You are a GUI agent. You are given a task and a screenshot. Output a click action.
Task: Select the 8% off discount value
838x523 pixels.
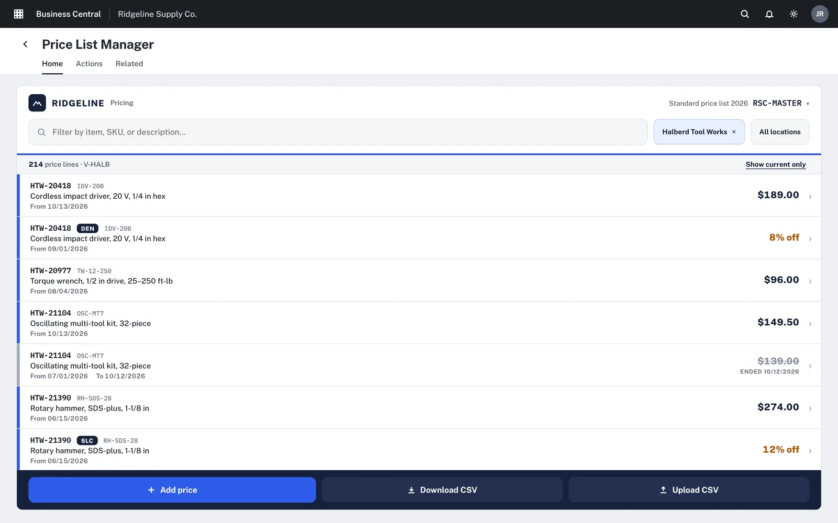[x=784, y=237]
